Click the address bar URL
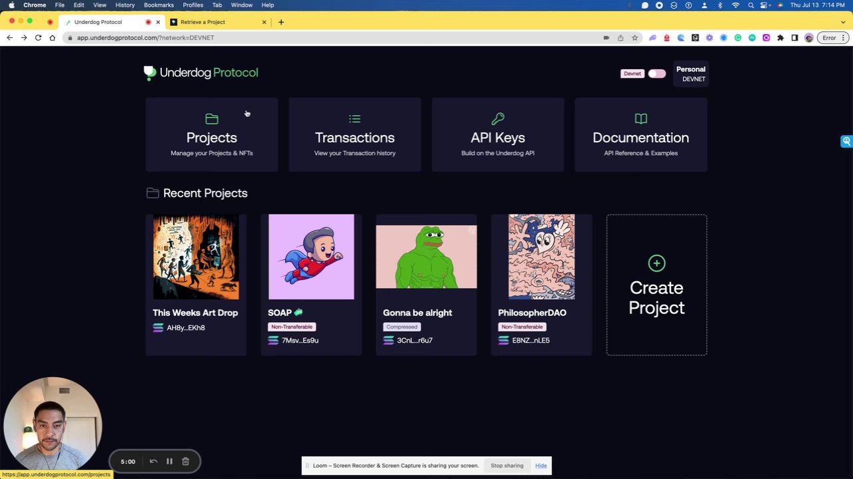Viewport: 853px width, 479px height. click(x=145, y=38)
